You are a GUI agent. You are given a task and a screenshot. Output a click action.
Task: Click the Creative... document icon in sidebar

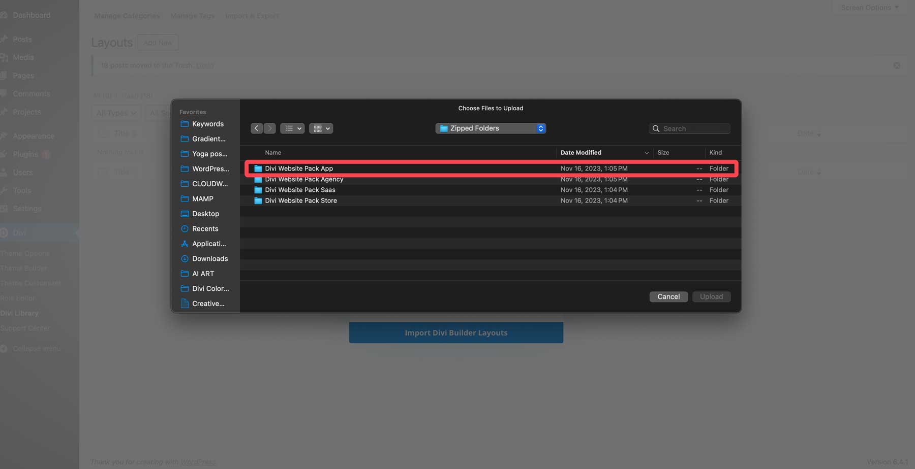click(x=185, y=304)
